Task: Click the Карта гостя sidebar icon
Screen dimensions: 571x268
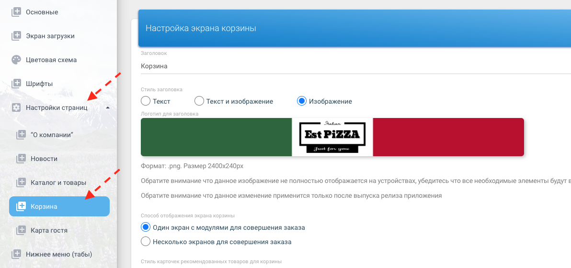Action: click(x=21, y=230)
